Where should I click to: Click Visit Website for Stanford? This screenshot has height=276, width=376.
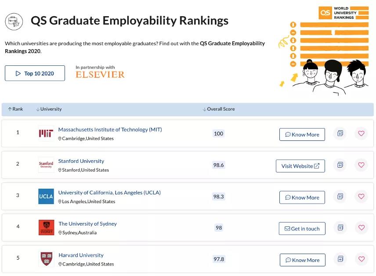pyautogui.click(x=300, y=166)
